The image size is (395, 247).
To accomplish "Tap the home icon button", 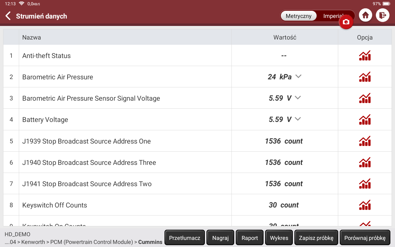I will click(x=366, y=15).
